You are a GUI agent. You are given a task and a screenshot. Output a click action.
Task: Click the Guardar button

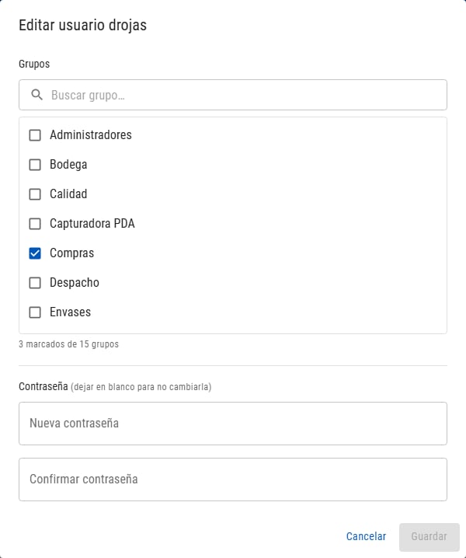point(429,537)
